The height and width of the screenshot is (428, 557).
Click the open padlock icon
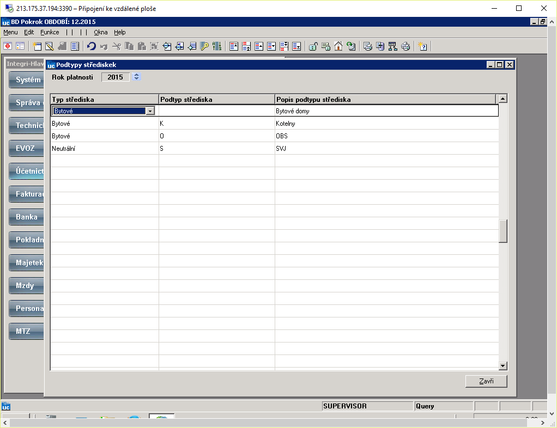(x=313, y=46)
